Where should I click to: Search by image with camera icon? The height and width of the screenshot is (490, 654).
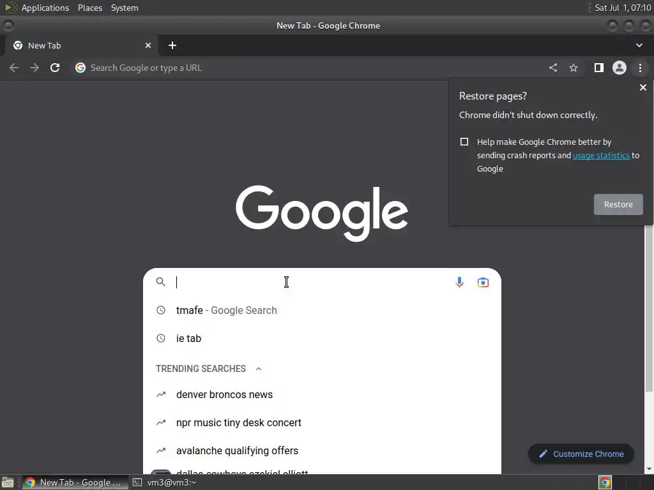pos(483,283)
